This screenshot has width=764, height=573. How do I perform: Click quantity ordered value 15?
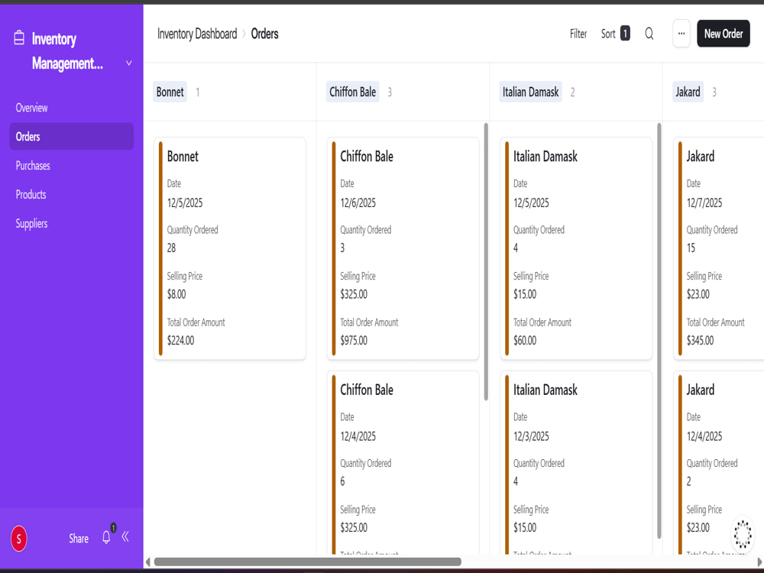point(691,248)
